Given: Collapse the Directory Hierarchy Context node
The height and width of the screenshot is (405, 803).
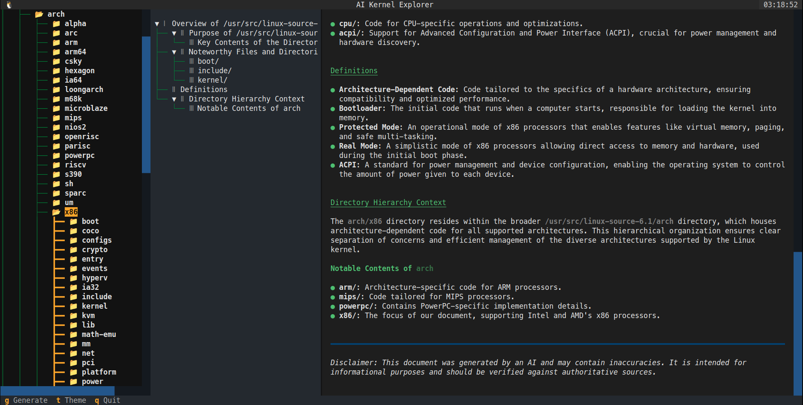Looking at the screenshot, I should (x=174, y=98).
